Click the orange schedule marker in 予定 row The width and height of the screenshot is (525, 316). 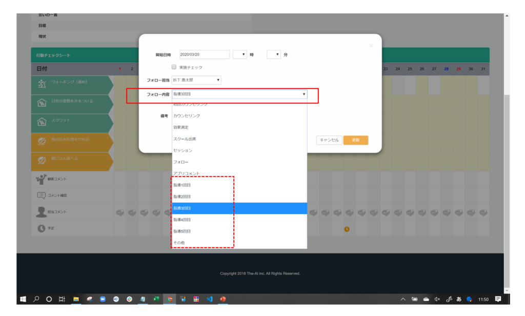click(x=347, y=229)
